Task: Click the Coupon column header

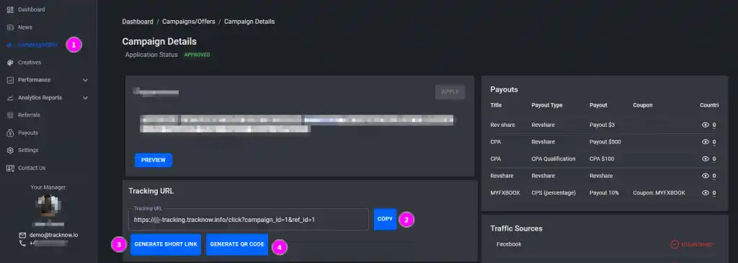Action: tap(642, 105)
